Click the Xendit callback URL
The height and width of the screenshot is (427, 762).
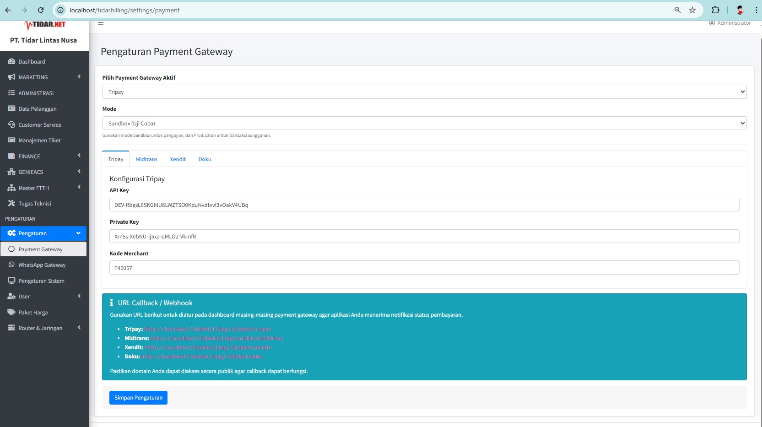coord(208,347)
